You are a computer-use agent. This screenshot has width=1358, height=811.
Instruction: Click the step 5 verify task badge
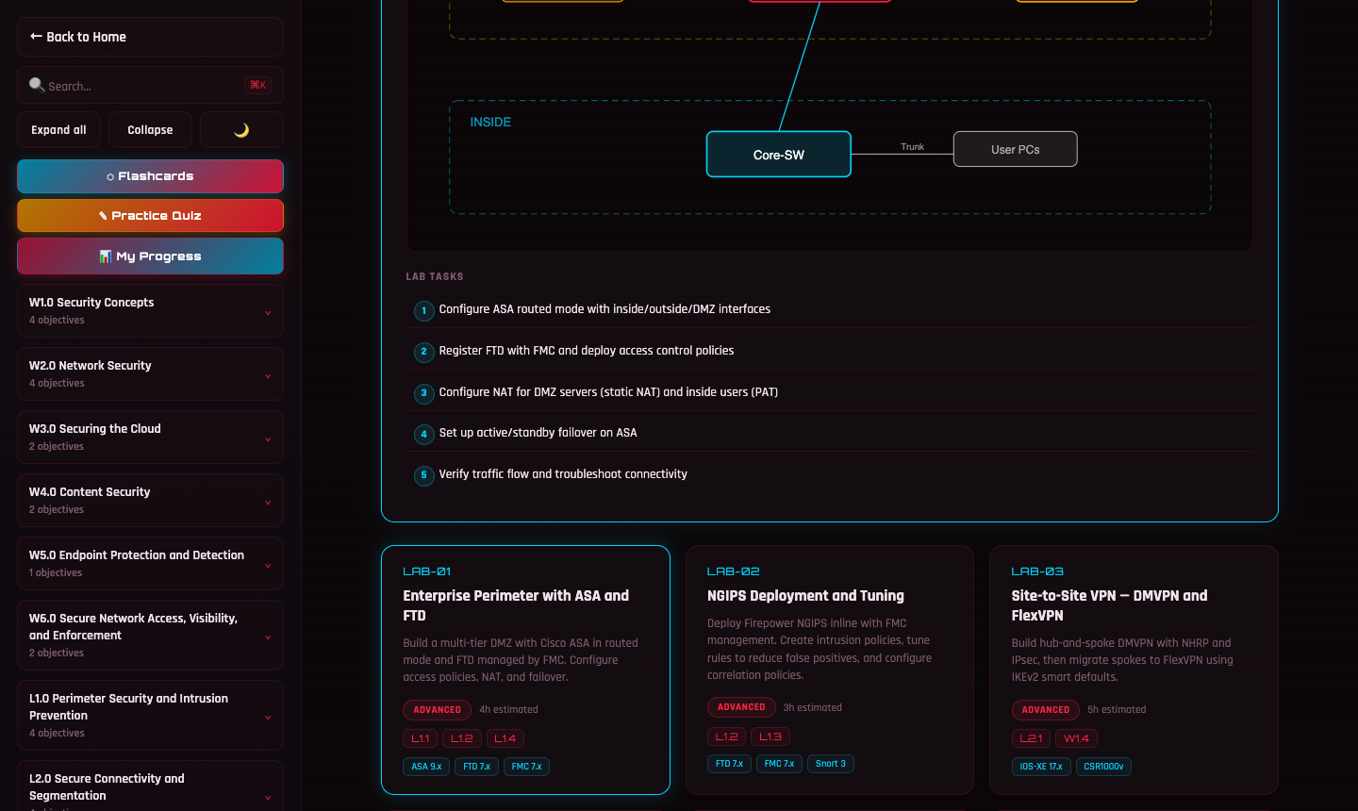pyautogui.click(x=423, y=475)
